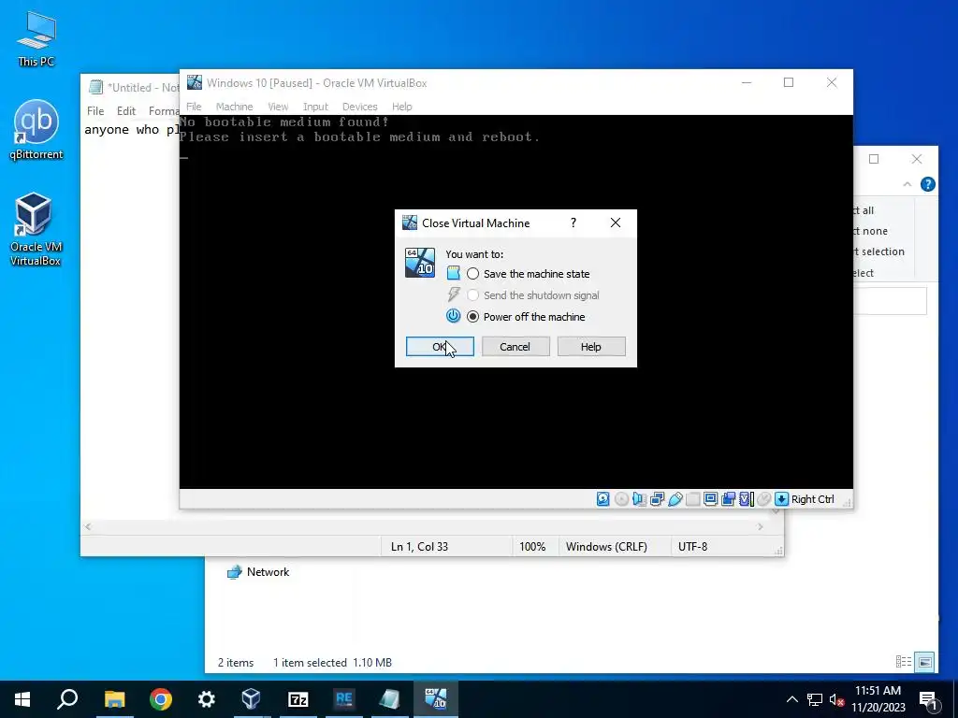Open the VirtualBox File menu

pyautogui.click(x=194, y=107)
